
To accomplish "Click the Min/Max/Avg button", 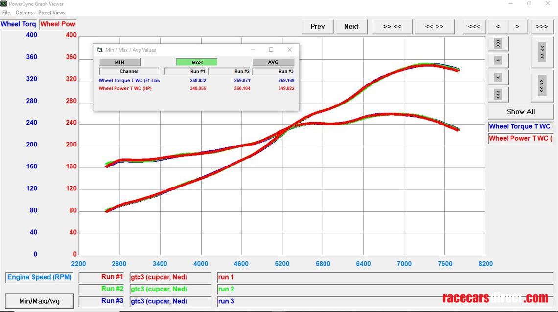I will coord(39,301).
